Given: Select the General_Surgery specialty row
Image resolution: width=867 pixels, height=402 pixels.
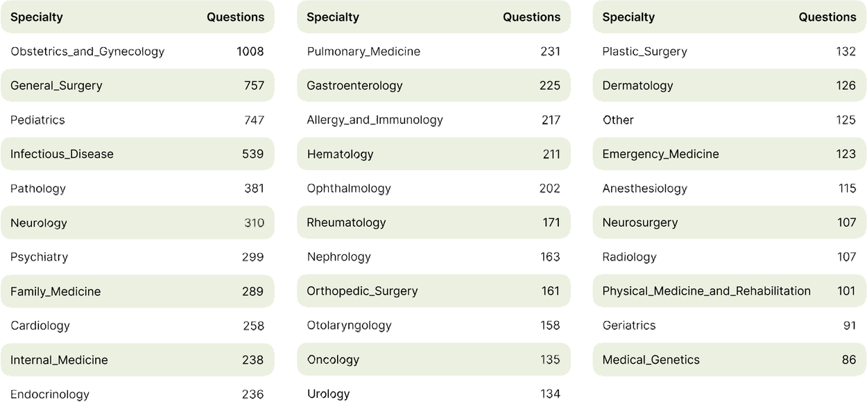Looking at the screenshot, I should pos(137,85).
